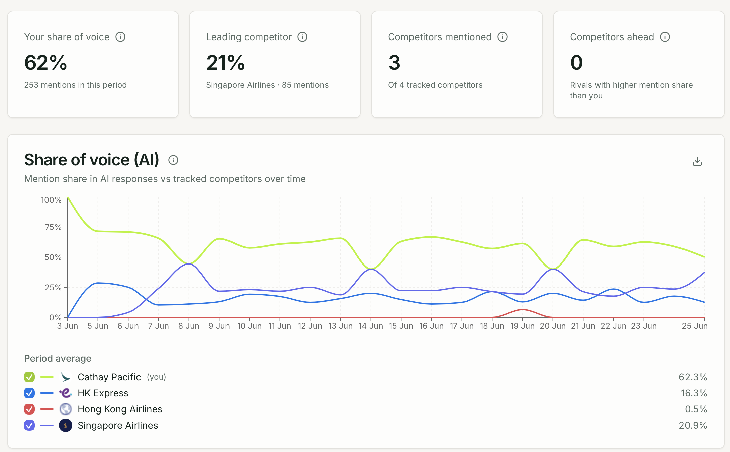Viewport: 730px width, 452px height.
Task: Click the 75% y-axis label
Action: 53,227
